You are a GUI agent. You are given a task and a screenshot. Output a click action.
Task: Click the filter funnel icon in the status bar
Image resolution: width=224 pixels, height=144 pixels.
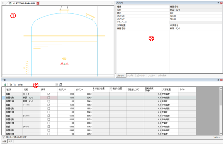click(x=3, y=137)
